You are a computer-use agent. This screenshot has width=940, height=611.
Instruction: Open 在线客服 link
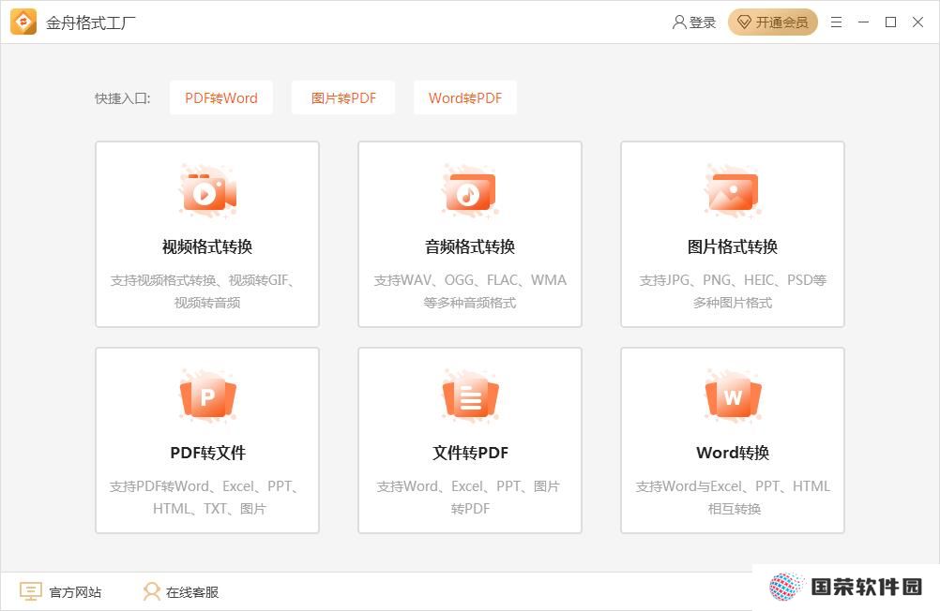[x=191, y=592]
